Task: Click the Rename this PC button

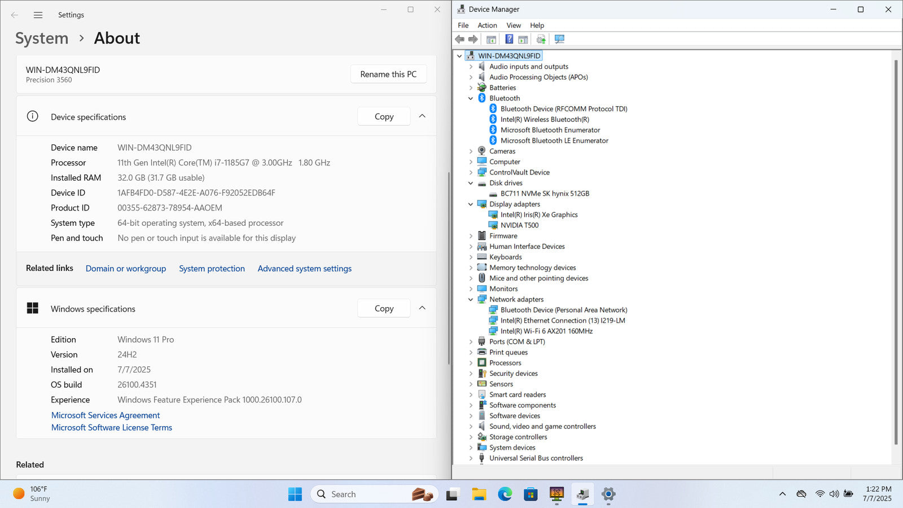Action: (x=388, y=75)
